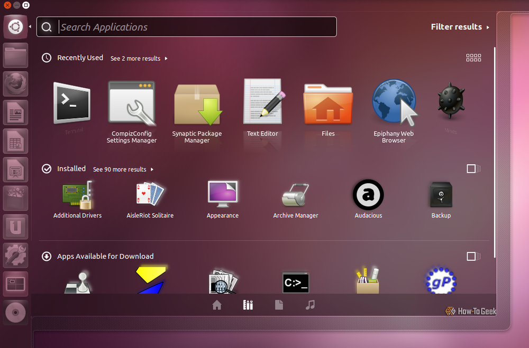The width and height of the screenshot is (529, 348).
Task: Toggle the Recently Used grid view icon
Action: click(473, 58)
